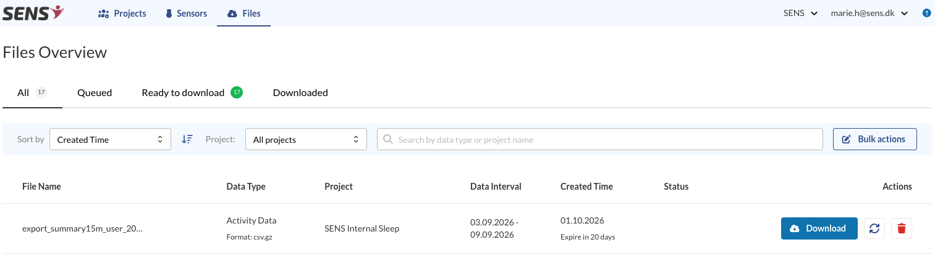The width and height of the screenshot is (935, 258).
Task: Click file name export_summary15m_user_20…
Action: point(82,228)
